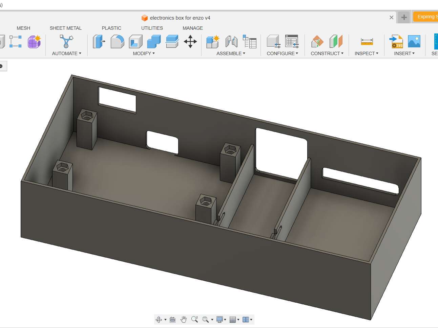Viewport: 438px width, 328px height.
Task: Expand the Zoom Window dropdown arrow
Action: pos(212,320)
